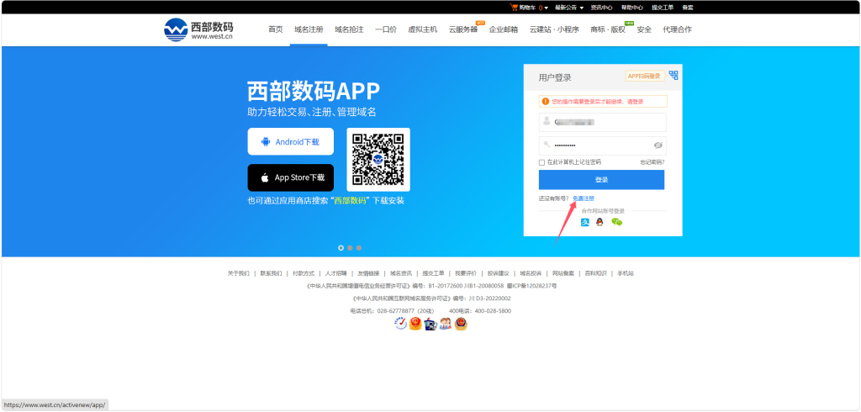This screenshot has height=412, width=861.
Task: Open 手机站 footer link
Action: [x=626, y=273]
